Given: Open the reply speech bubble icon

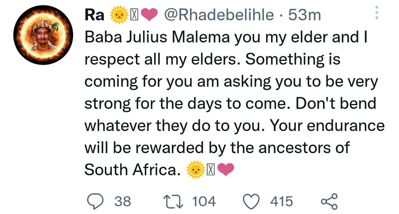Looking at the screenshot, I should pyautogui.click(x=95, y=201).
